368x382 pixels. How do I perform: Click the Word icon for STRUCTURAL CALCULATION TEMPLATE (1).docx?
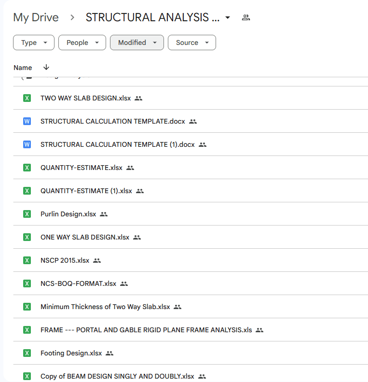pos(27,144)
